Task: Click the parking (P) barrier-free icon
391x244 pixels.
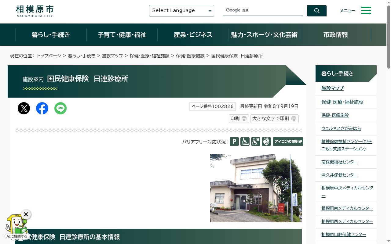Action: 234,142
